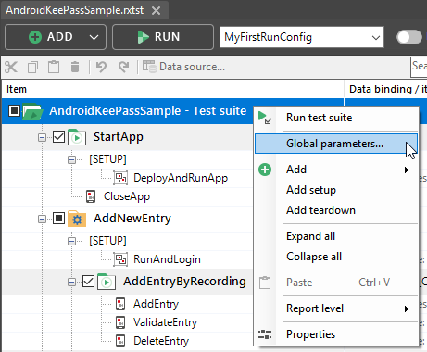
Task: Collapse the StartApp tree node
Action: click(x=42, y=137)
